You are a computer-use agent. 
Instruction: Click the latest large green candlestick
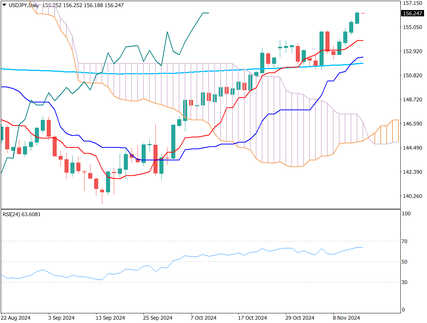(357, 18)
